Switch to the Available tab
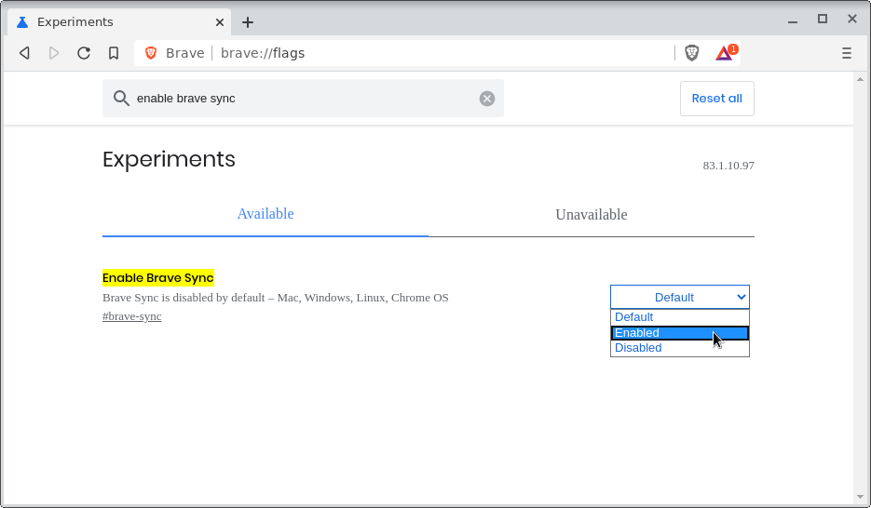 [265, 214]
